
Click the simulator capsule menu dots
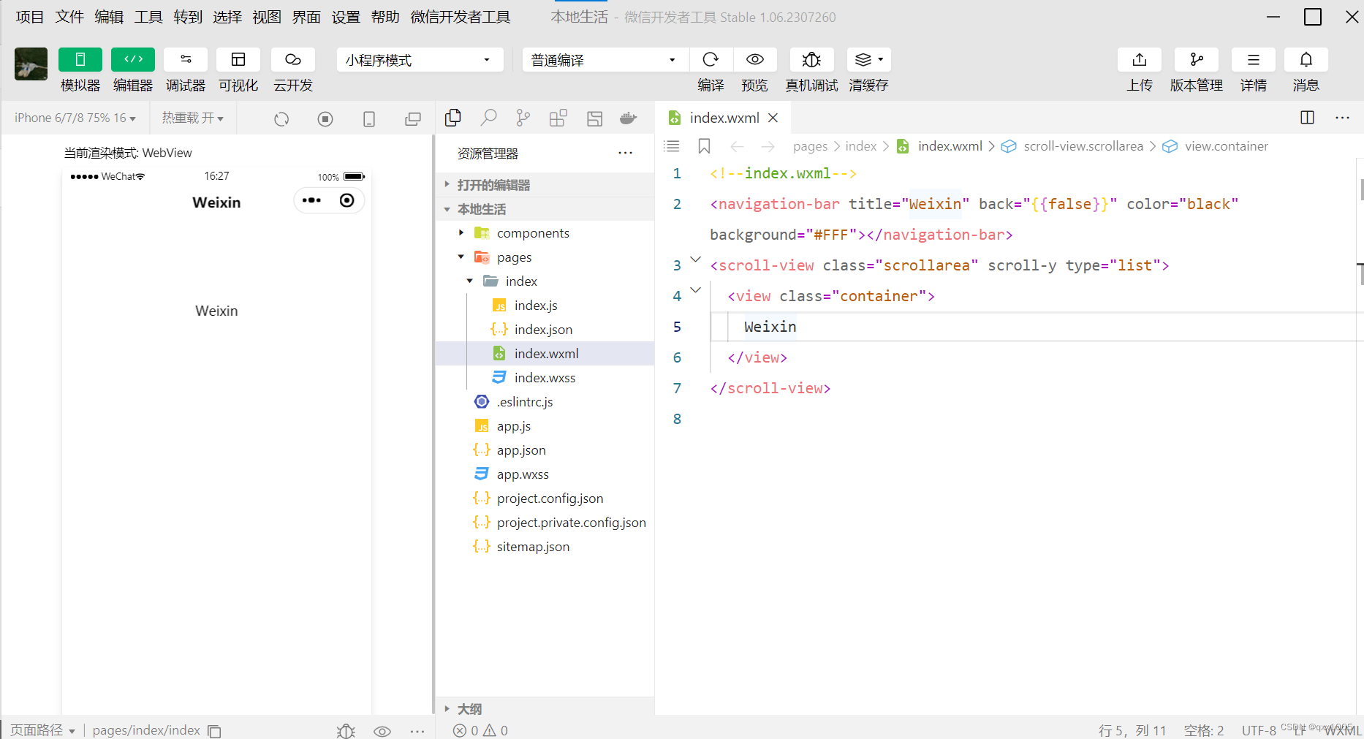311,200
